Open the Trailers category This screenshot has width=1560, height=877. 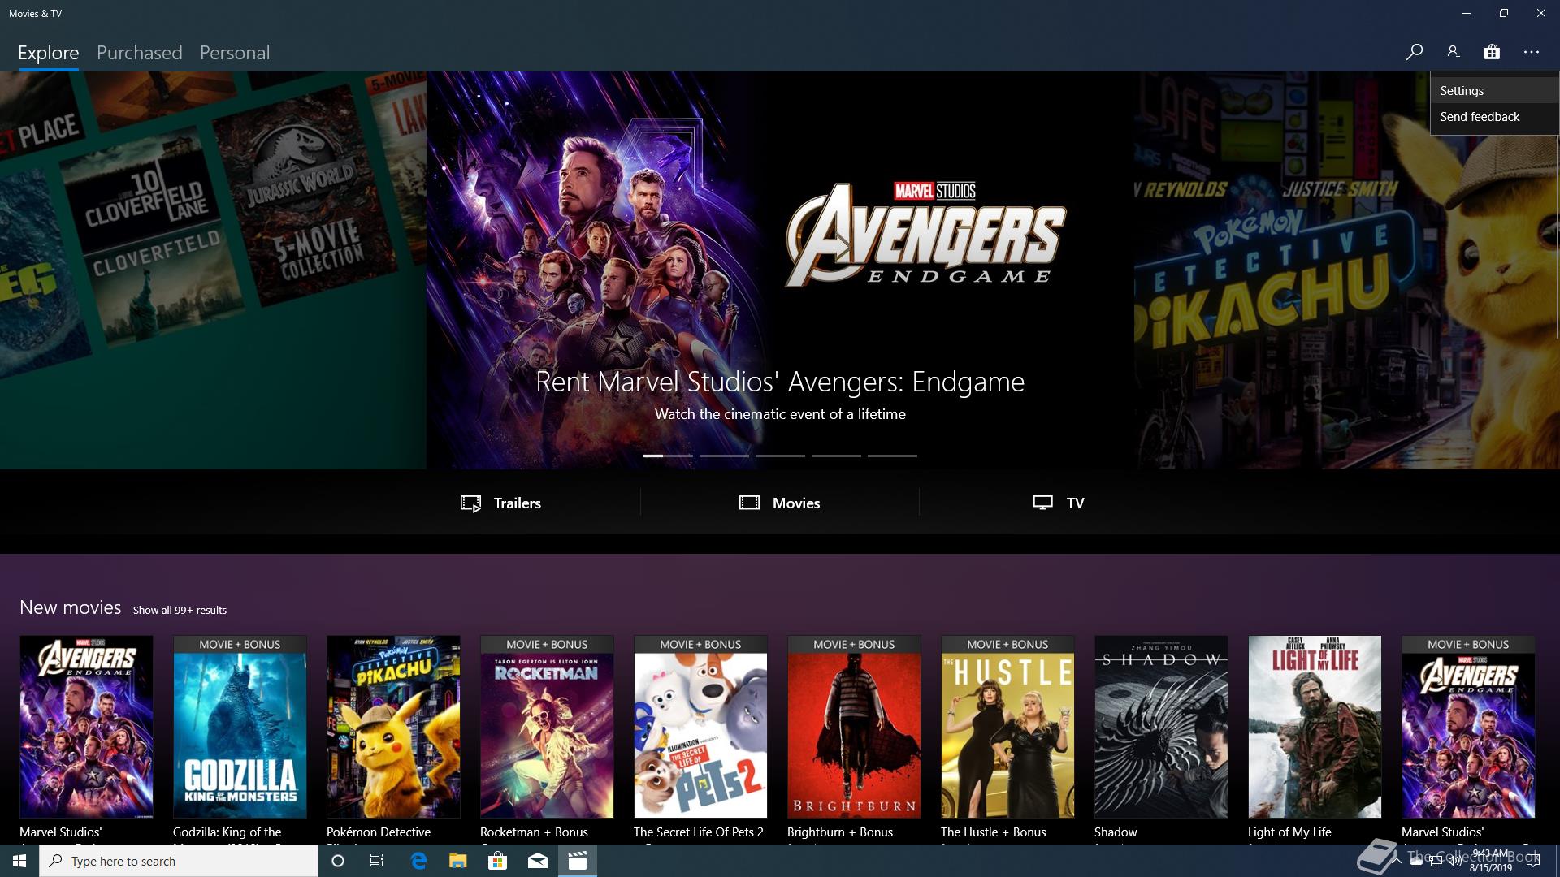coord(500,503)
